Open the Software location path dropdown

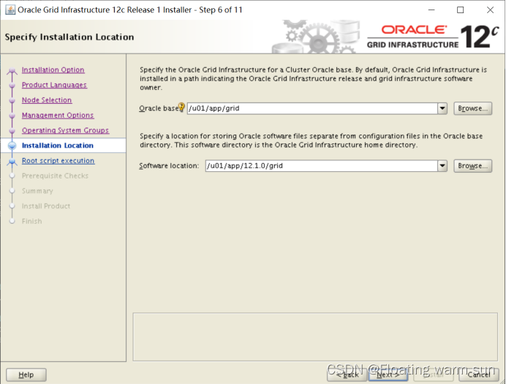(442, 166)
